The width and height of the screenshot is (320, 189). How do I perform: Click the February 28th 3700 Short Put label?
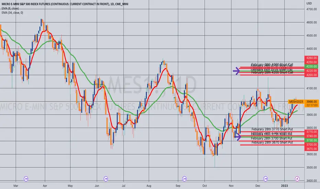tap(272, 138)
